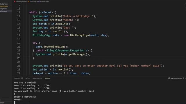Click the 'false' literal on line 27
Image resolution: width=186 pixels, height=104 pixels.
coord(85,73)
